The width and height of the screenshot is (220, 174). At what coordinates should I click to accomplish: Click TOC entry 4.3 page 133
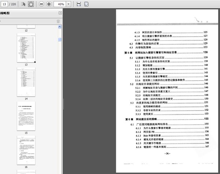pyautogui.click(x=168, y=47)
